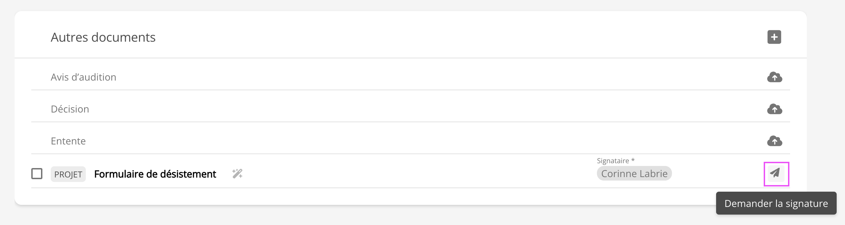Viewport: 845px width, 225px height.
Task: Click the Demander la signature tooltip
Action: pyautogui.click(x=776, y=203)
